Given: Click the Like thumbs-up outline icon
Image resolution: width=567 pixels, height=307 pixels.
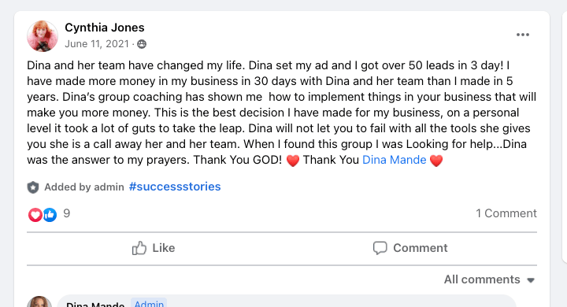Looking at the screenshot, I should click(139, 248).
